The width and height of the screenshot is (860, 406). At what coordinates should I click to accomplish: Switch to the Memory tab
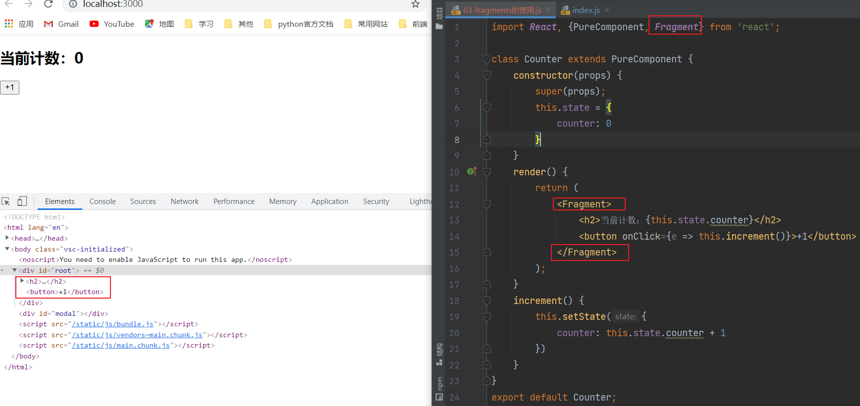(283, 202)
